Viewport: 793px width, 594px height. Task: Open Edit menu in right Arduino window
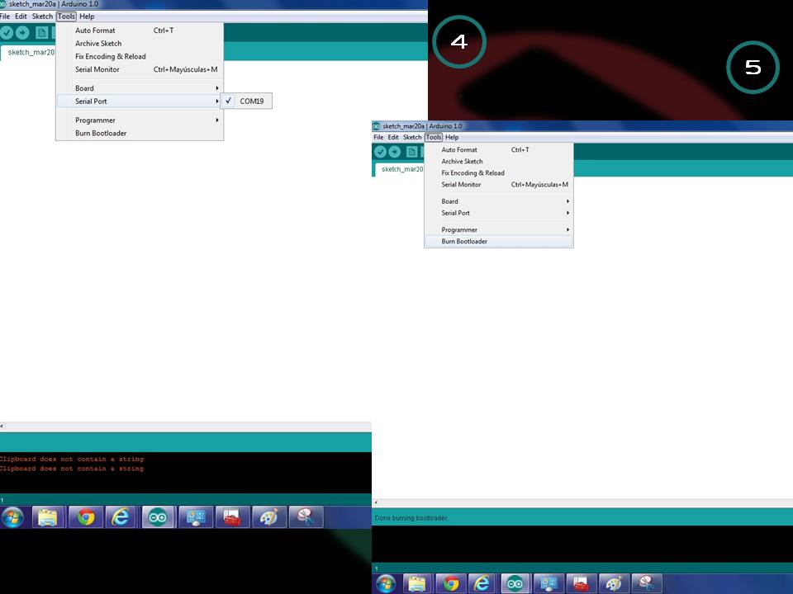pyautogui.click(x=393, y=138)
